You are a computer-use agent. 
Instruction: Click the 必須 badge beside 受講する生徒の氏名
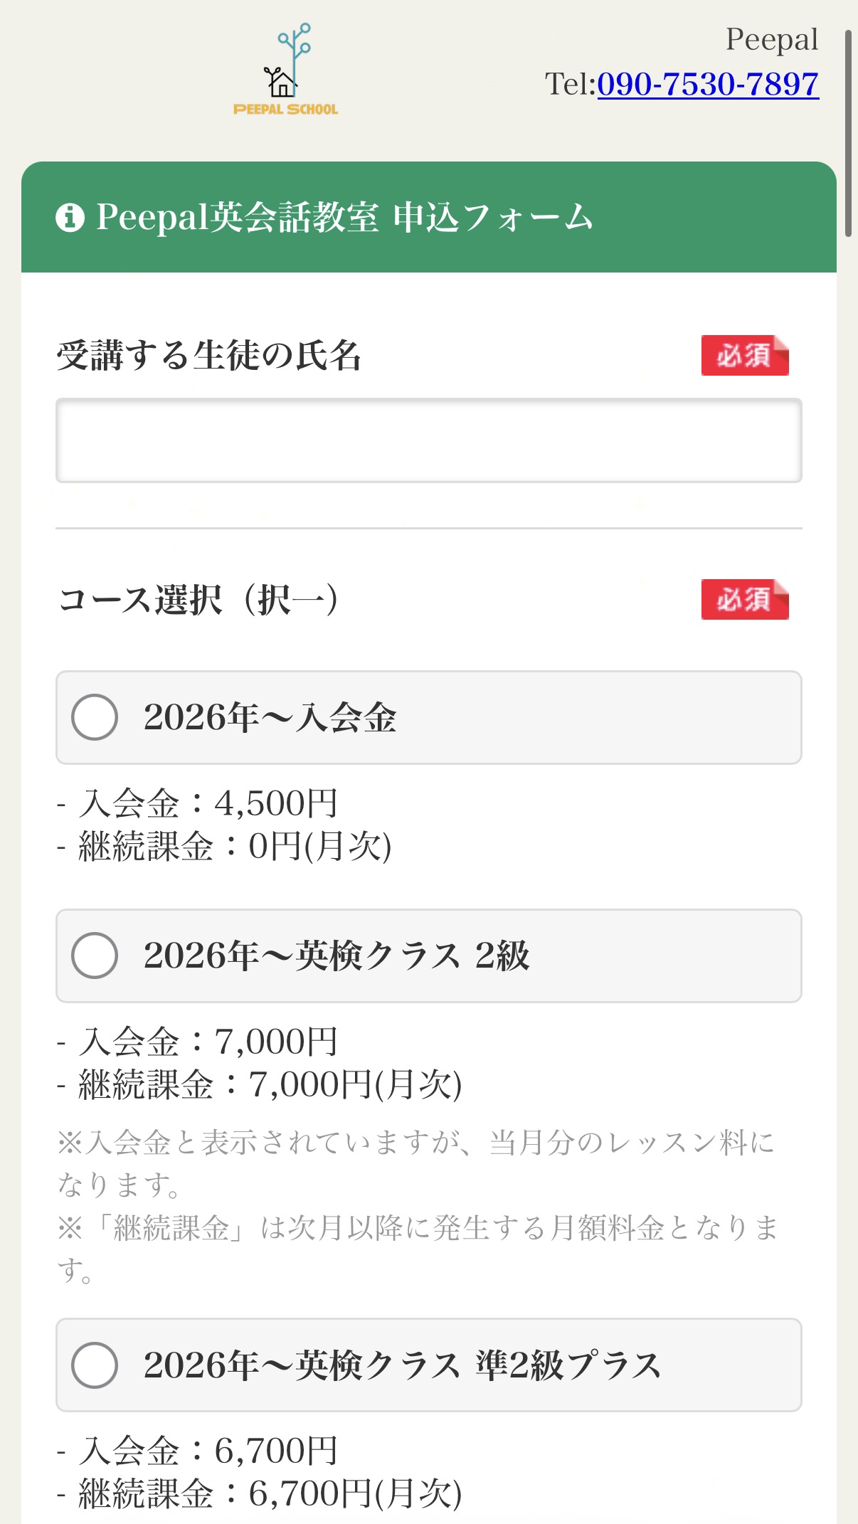tap(744, 355)
